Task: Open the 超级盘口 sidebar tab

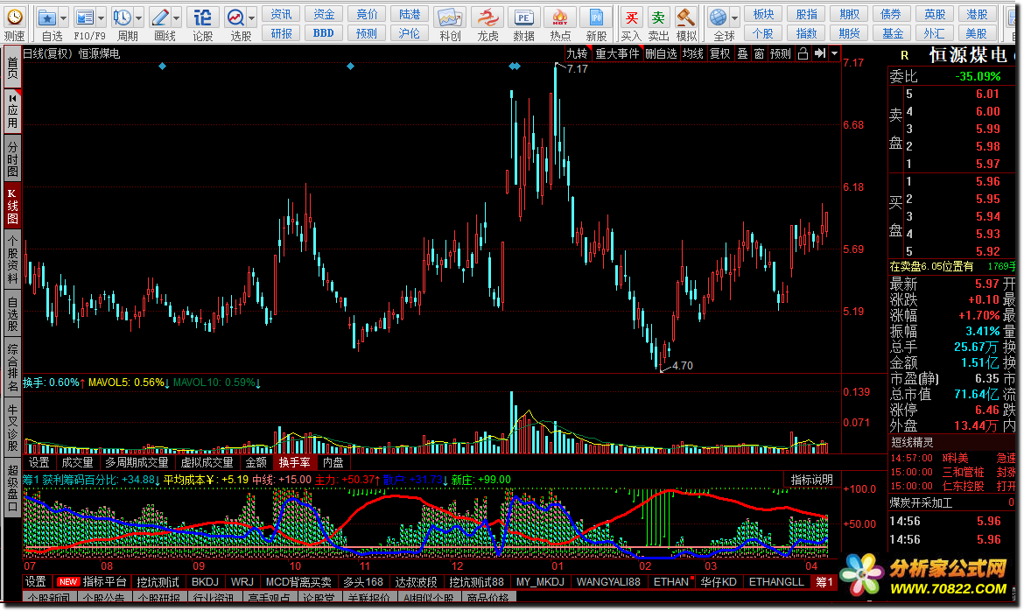Action: click(x=12, y=488)
